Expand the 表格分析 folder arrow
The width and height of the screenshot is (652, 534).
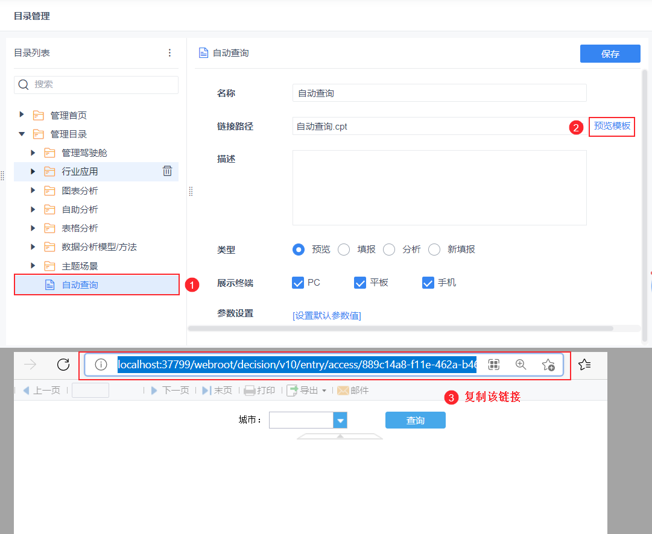pyautogui.click(x=33, y=228)
